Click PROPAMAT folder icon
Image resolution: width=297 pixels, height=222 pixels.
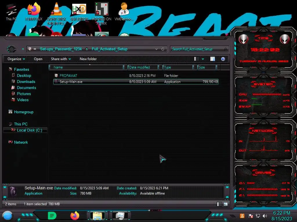tap(56, 75)
